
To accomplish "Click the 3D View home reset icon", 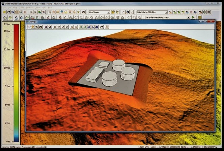I will coord(50,27).
